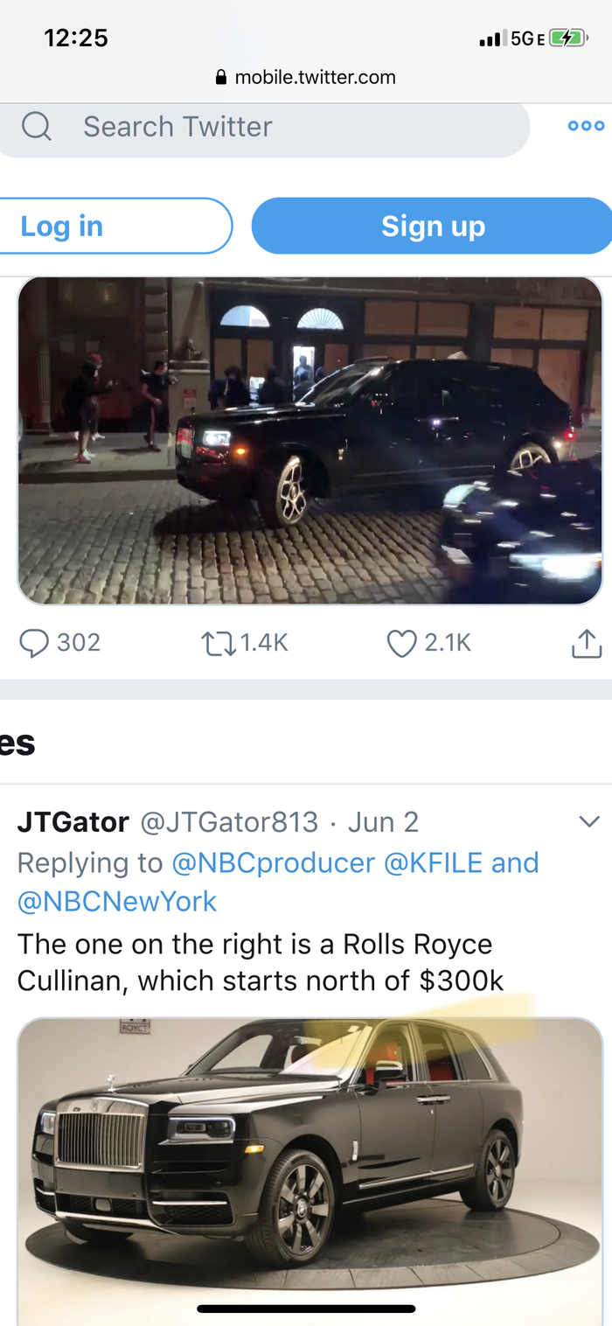The width and height of the screenshot is (612, 1326).
Task: Open the three-dot more options menu
Action: 586,126
